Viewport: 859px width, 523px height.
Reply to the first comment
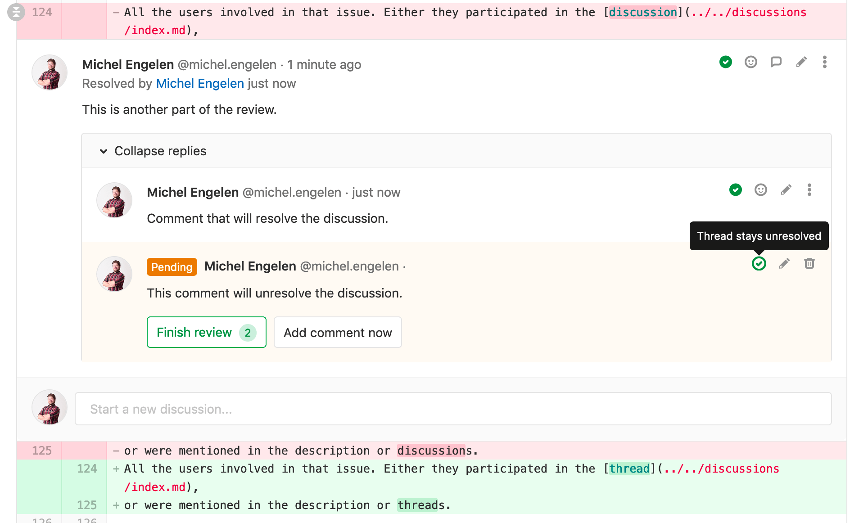776,62
